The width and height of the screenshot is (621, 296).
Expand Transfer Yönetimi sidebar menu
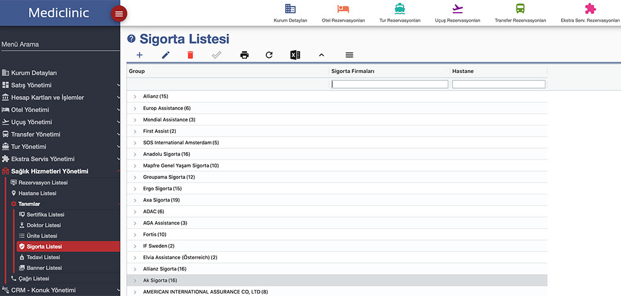point(60,134)
